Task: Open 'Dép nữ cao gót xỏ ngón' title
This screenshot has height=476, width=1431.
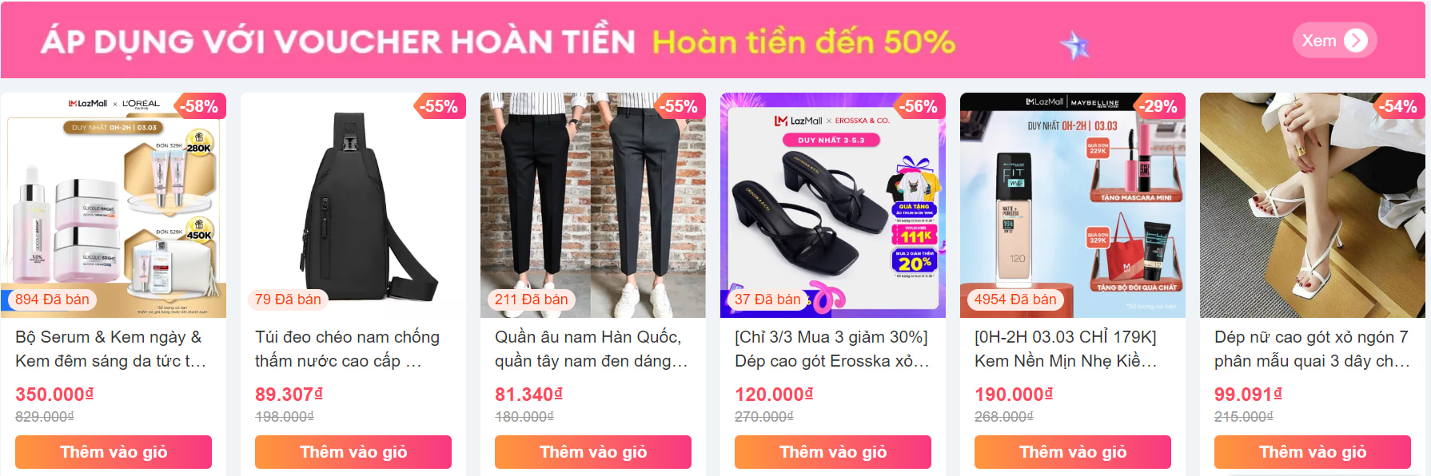Action: pos(1312,349)
